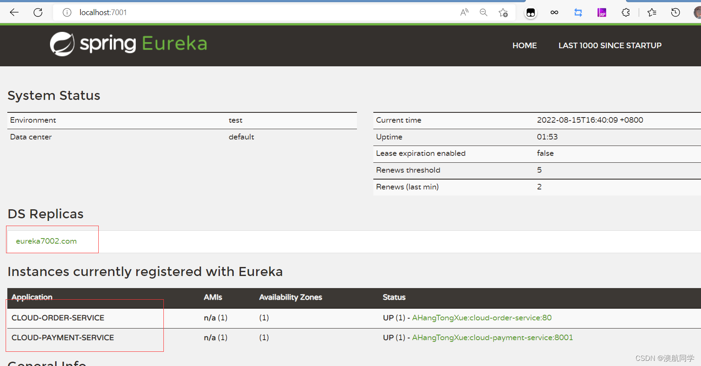Open AHangTongXue:cloud-payment-service:8001 instance link
The image size is (701, 366).
[x=492, y=338]
